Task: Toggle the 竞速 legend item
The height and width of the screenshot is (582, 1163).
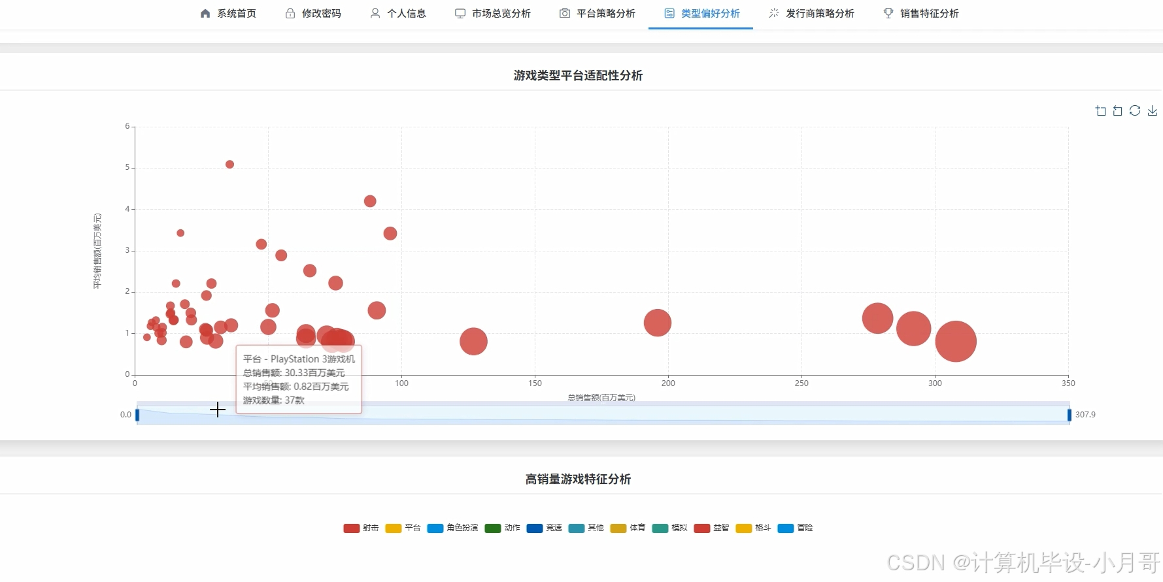Action: pyautogui.click(x=545, y=528)
